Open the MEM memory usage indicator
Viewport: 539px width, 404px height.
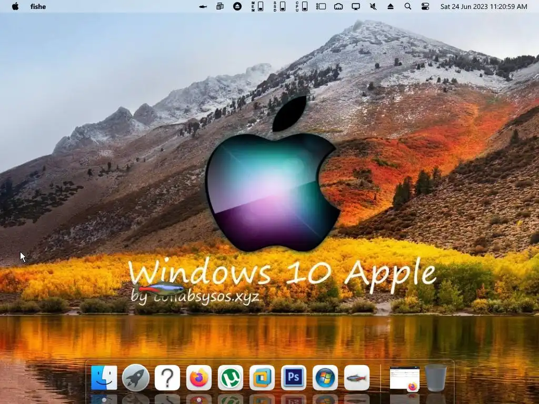click(257, 6)
